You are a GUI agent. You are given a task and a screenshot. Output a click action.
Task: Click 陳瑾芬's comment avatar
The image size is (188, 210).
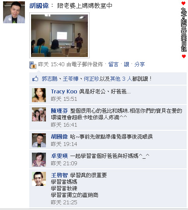pyautogui.click(x=39, y=114)
